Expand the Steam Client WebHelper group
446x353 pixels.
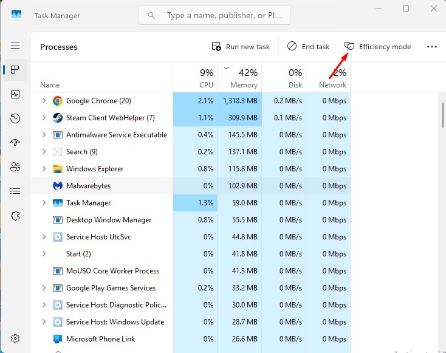point(44,118)
